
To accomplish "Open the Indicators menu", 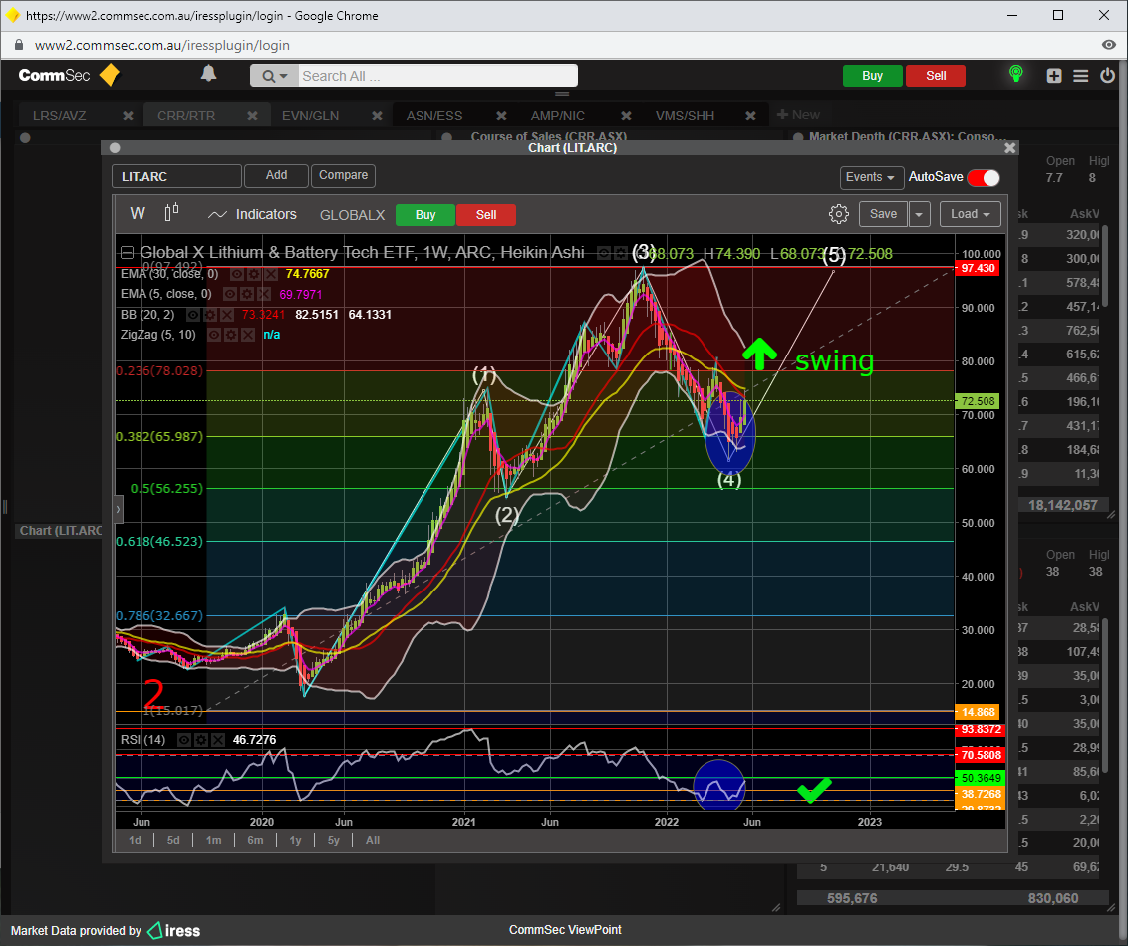I will pos(252,214).
